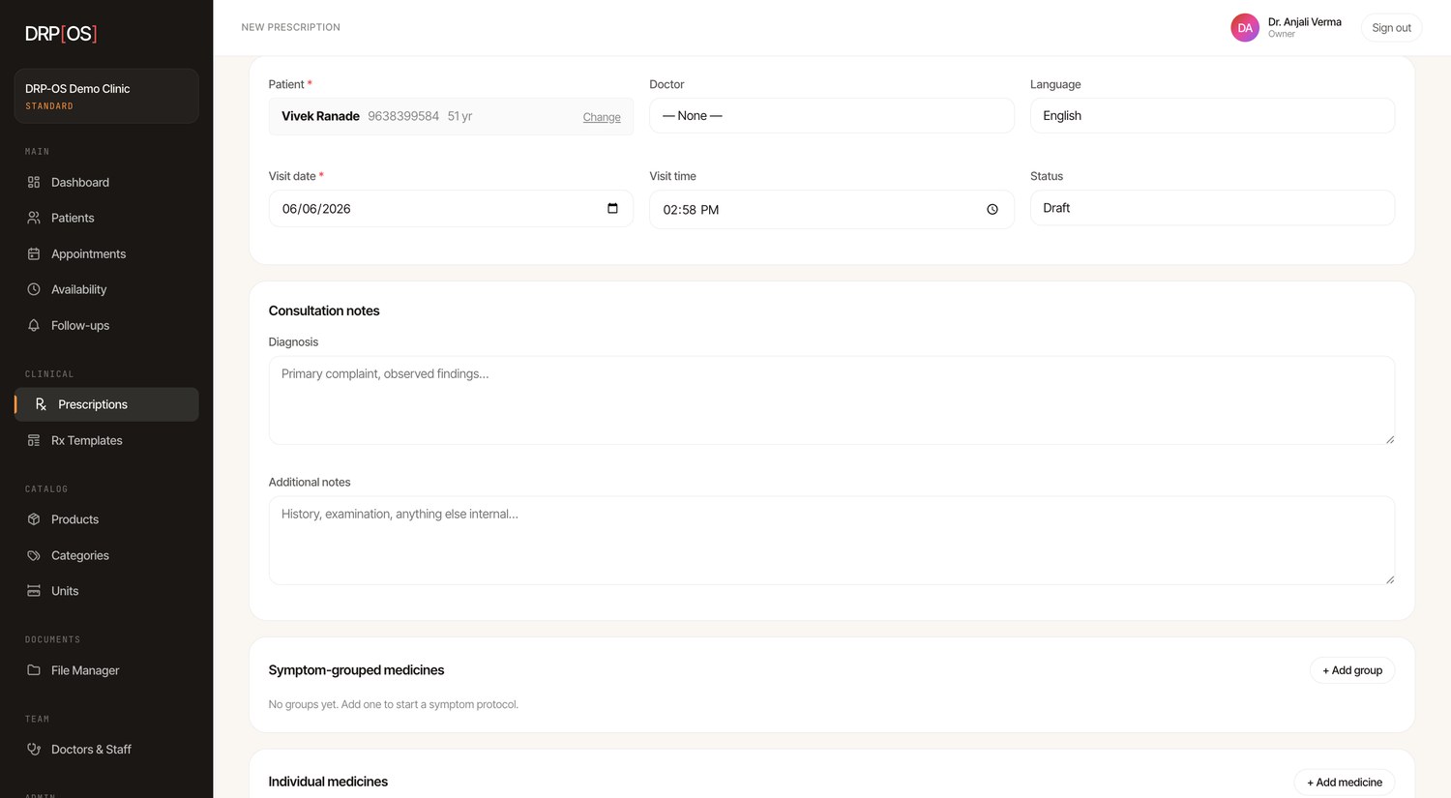1451x798 pixels.
Task: Click the Additional notes resize handle
Action: click(1389, 579)
